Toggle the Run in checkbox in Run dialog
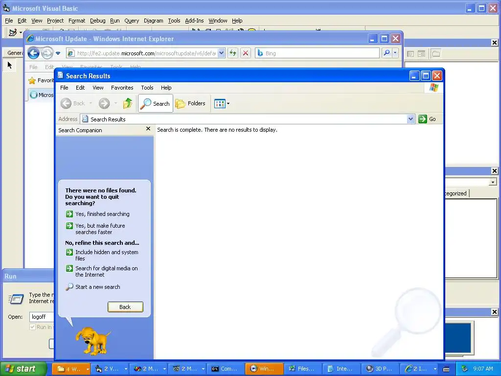501x376 pixels. (x=32, y=327)
